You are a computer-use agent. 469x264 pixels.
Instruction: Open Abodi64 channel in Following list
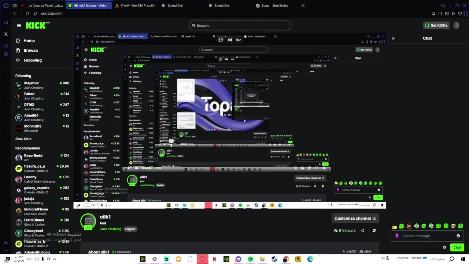coord(42,117)
